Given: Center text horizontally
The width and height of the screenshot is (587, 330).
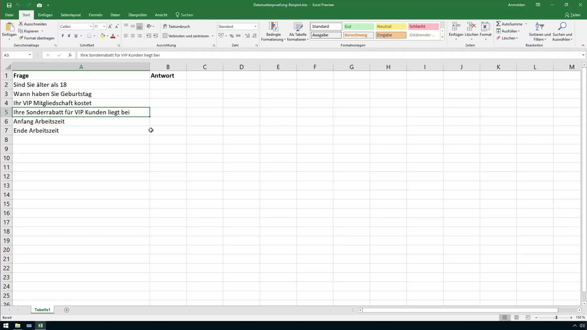Looking at the screenshot, I should (x=133, y=36).
